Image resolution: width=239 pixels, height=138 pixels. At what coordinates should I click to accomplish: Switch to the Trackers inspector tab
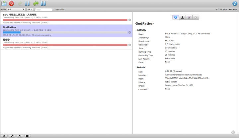tap(189, 17)
